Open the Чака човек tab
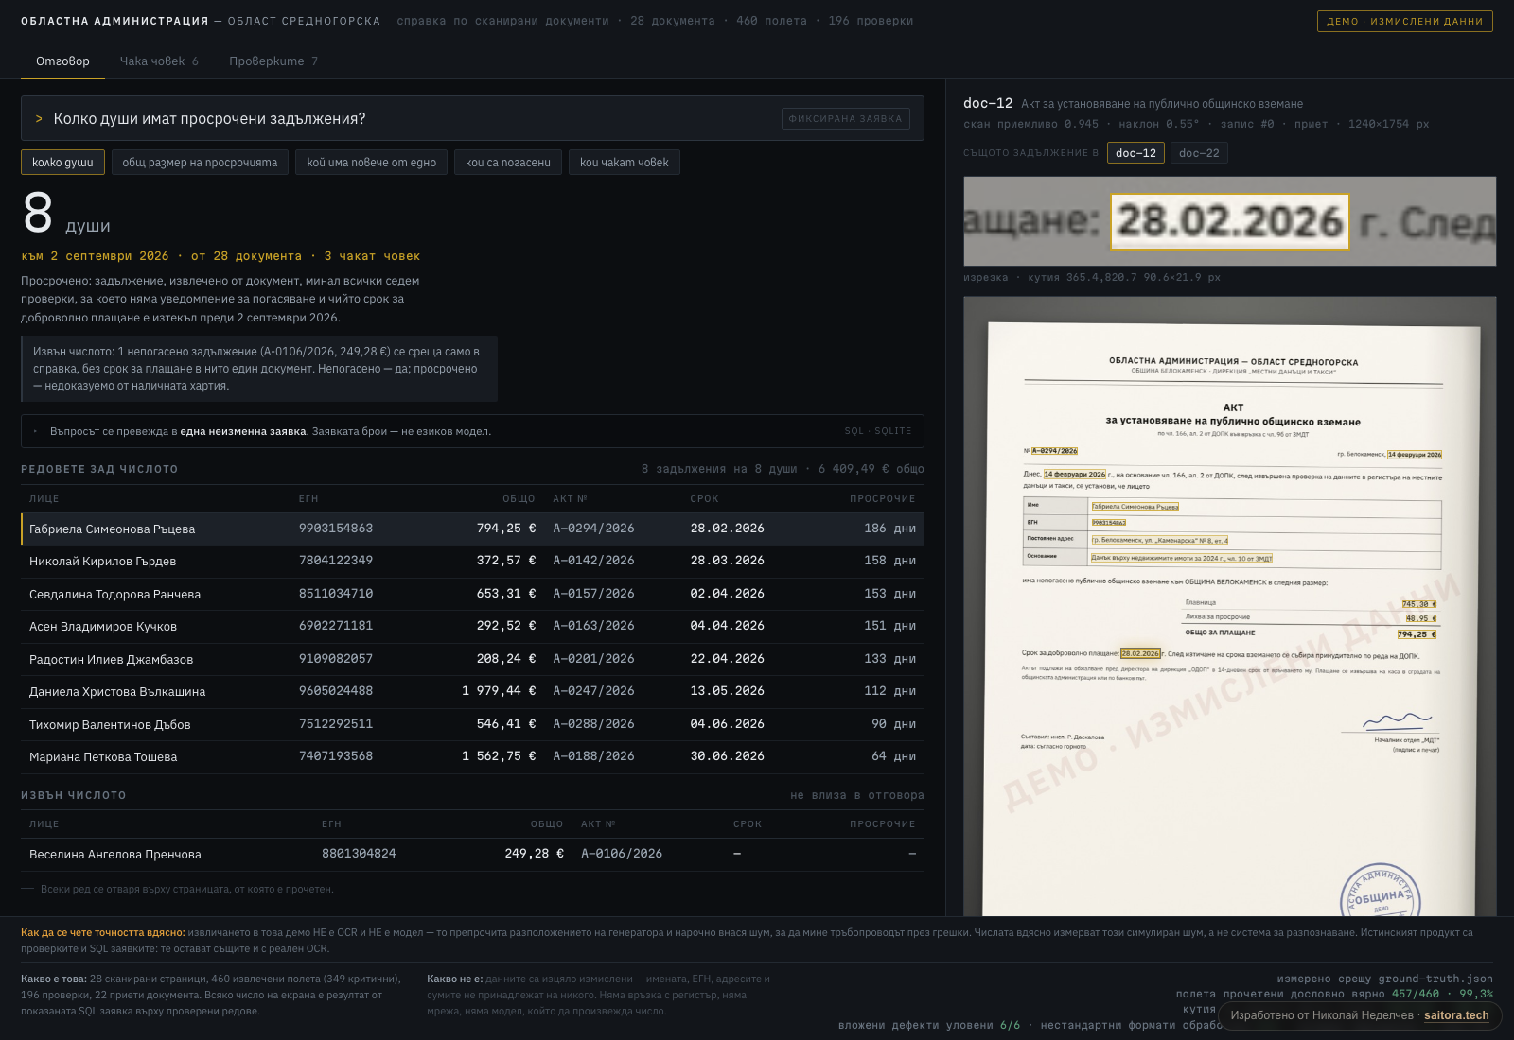 [x=159, y=61]
